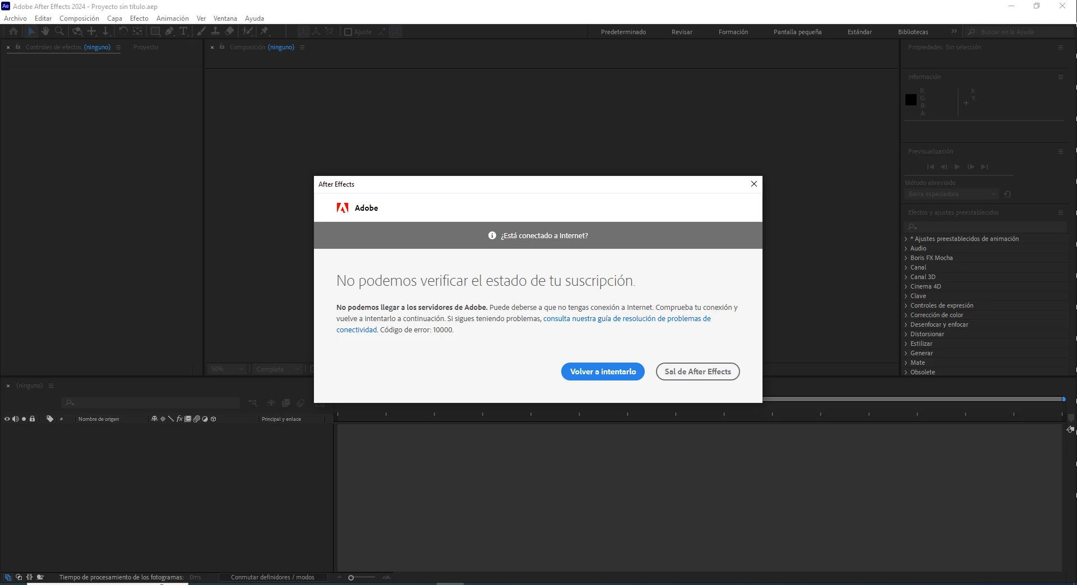Select the Selection arrow tool

click(31, 31)
